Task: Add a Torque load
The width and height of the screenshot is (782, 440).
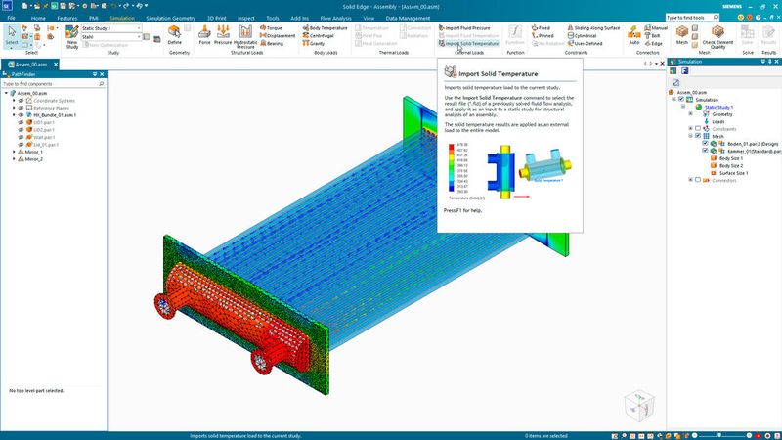Action: [272, 28]
